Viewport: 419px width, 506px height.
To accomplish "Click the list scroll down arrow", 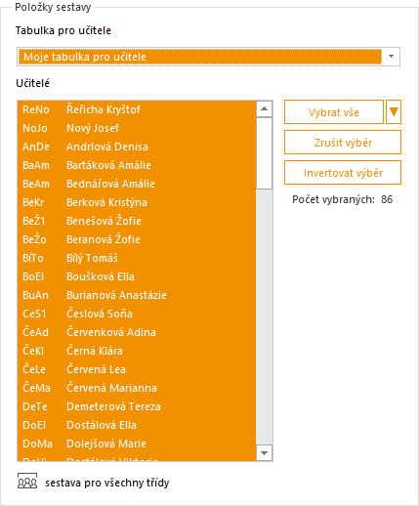I will (264, 453).
